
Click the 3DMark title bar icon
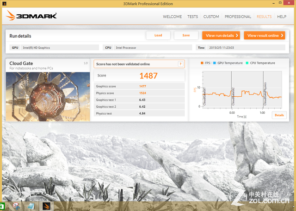(x=4, y=3)
